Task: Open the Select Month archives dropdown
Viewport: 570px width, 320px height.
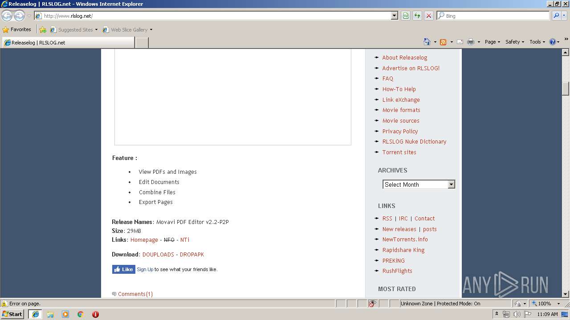Action: tap(419, 184)
